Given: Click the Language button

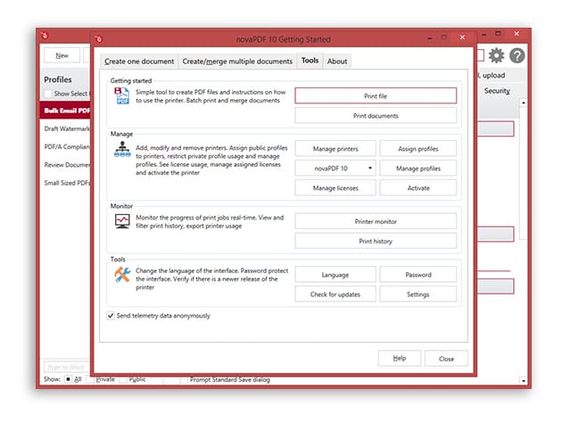Looking at the screenshot, I should tap(335, 275).
